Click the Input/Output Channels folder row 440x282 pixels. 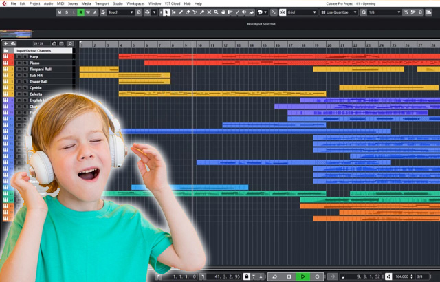pos(38,51)
